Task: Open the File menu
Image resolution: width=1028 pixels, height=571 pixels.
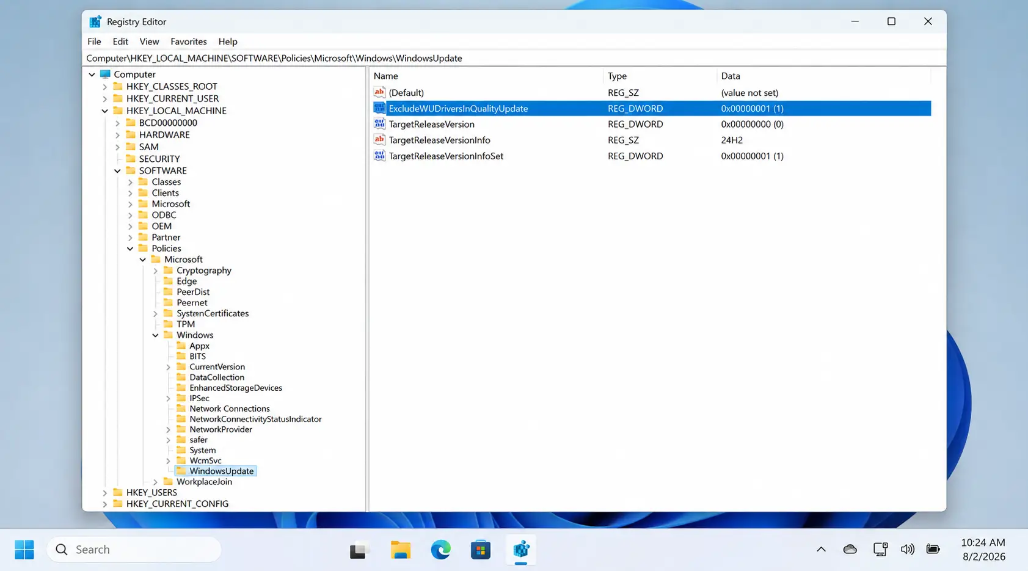Action: pyautogui.click(x=94, y=42)
